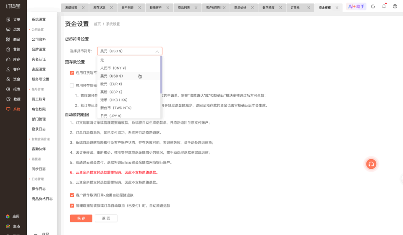Open the 客户 sidebar module
Image resolution: width=403 pixels, height=235 pixels.
click(13, 69)
